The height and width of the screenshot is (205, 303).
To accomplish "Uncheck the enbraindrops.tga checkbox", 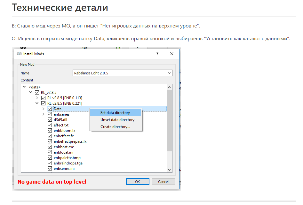I will 50,163.
